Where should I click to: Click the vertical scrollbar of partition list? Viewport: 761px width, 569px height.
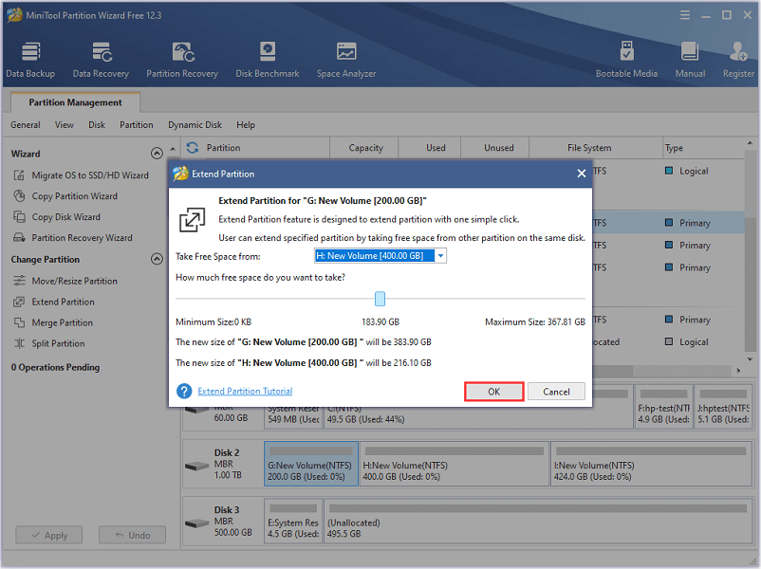click(751, 250)
